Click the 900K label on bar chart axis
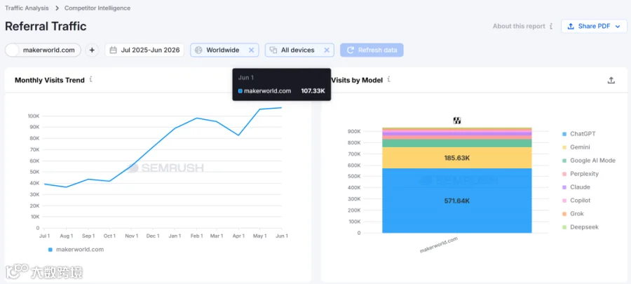 click(x=354, y=132)
